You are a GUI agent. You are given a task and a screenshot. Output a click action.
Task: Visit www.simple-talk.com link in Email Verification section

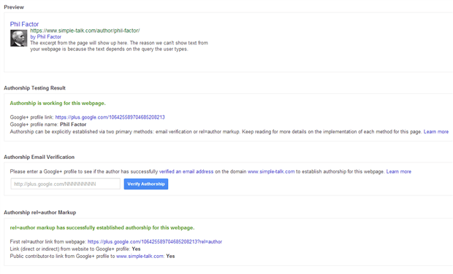pos(271,171)
